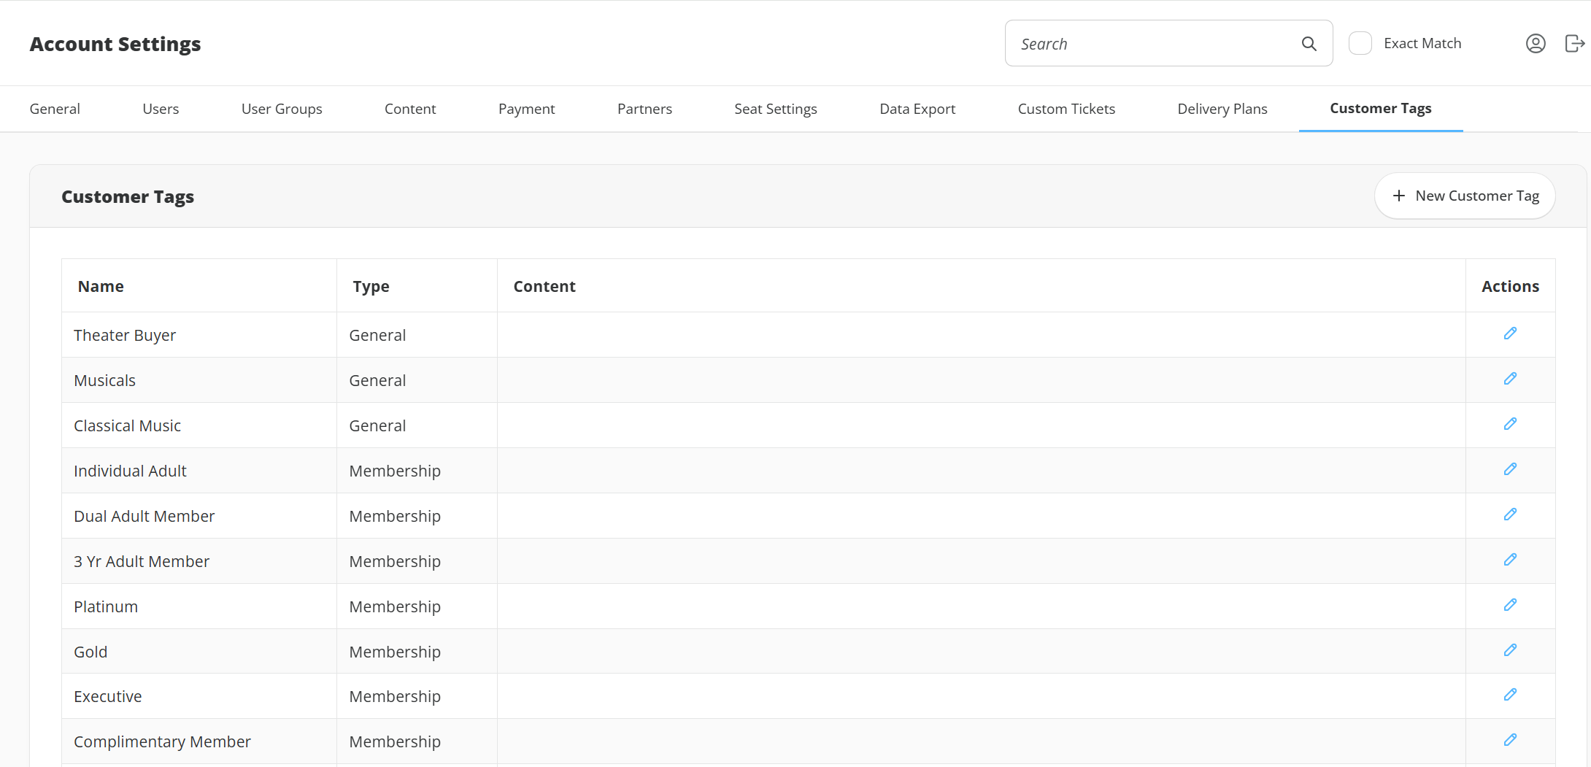The image size is (1591, 767).
Task: Edit the 3 Yr Adult Member tag
Action: (x=1510, y=560)
